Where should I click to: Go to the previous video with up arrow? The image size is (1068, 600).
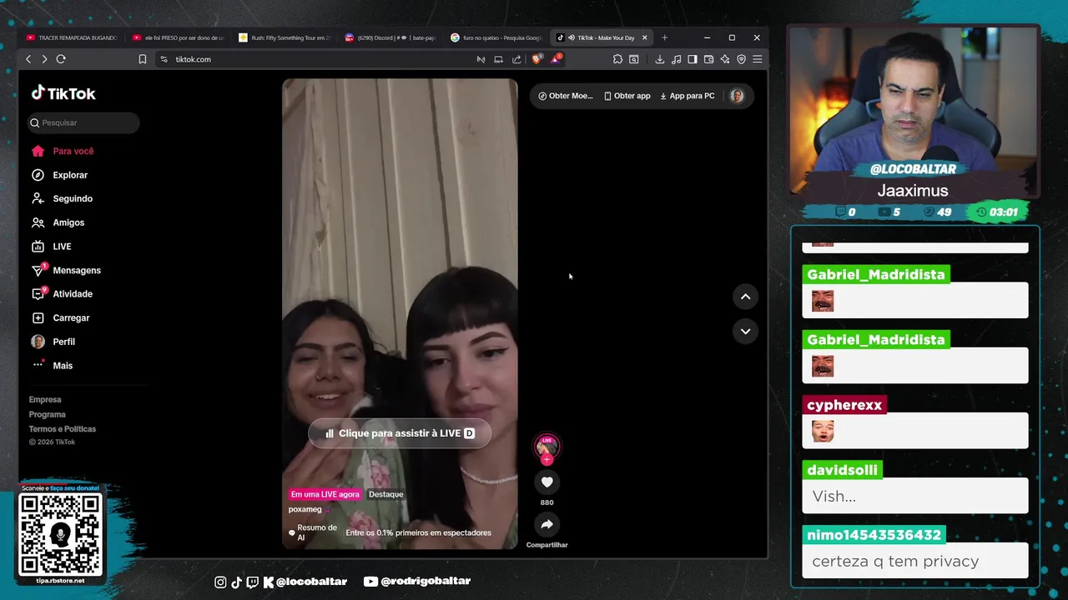click(x=745, y=297)
